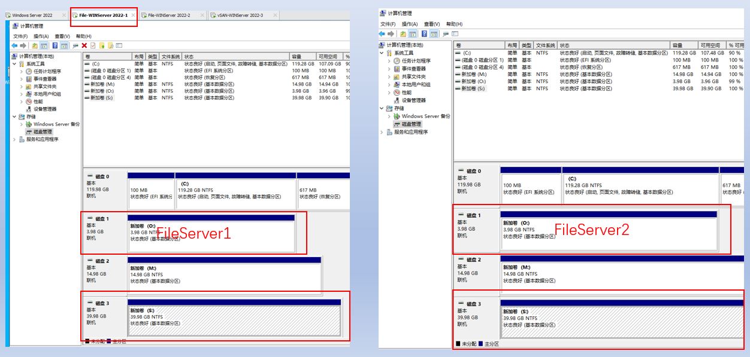Image resolution: width=750 pixels, height=357 pixels.
Task: Select the 服务和应用程序 node
Action: pyautogui.click(x=42, y=139)
